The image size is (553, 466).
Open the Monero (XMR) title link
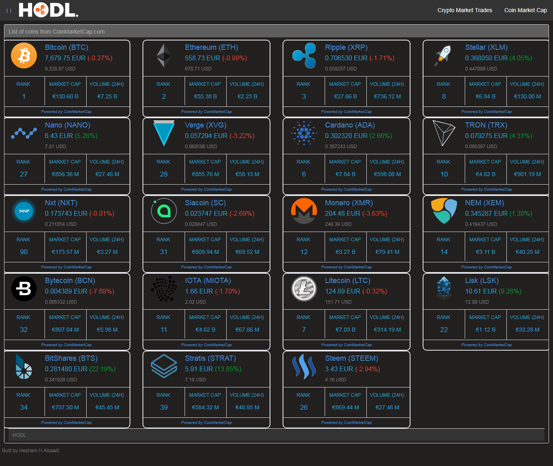pos(349,203)
